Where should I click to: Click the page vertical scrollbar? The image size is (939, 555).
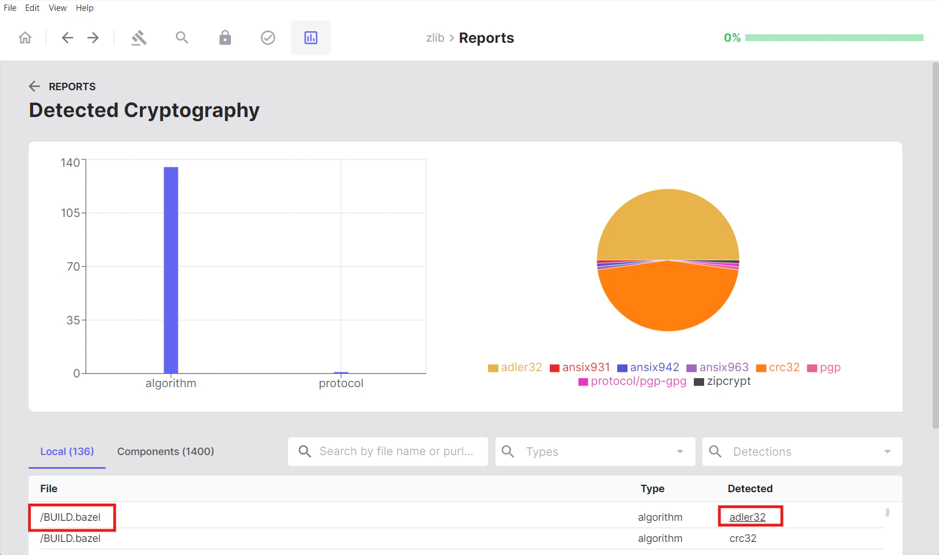click(935, 246)
